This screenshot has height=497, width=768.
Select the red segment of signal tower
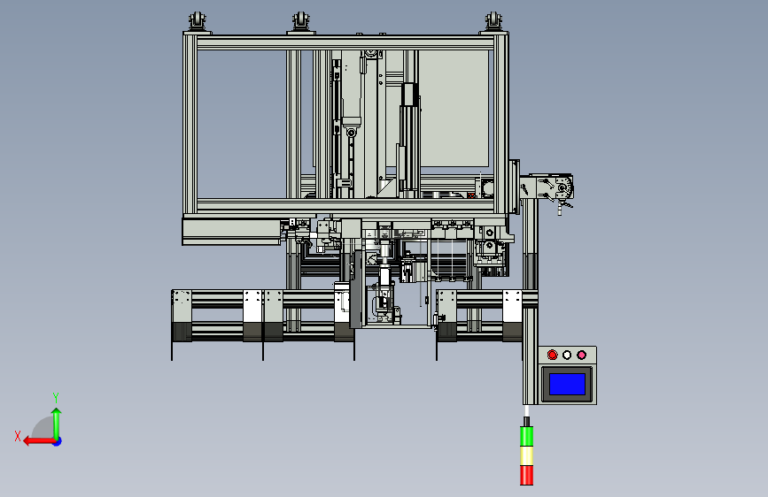coord(526,475)
